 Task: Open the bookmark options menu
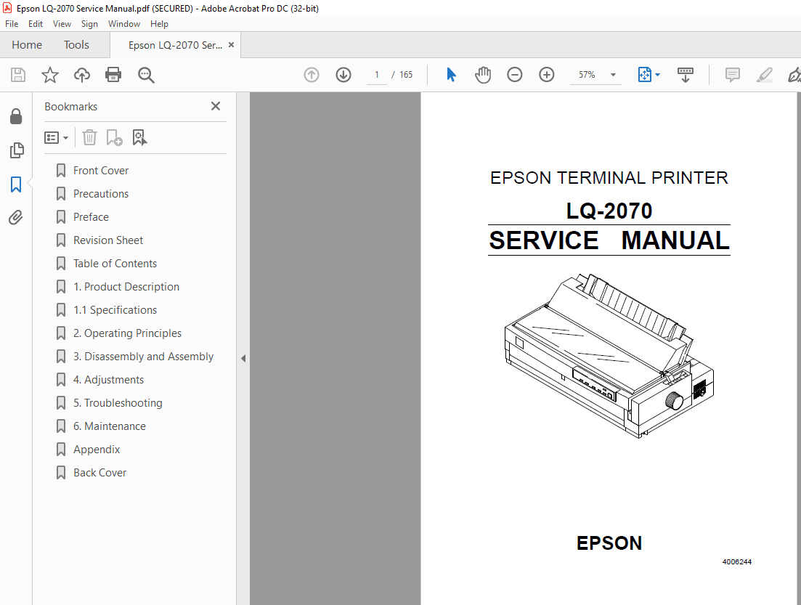pyautogui.click(x=56, y=137)
